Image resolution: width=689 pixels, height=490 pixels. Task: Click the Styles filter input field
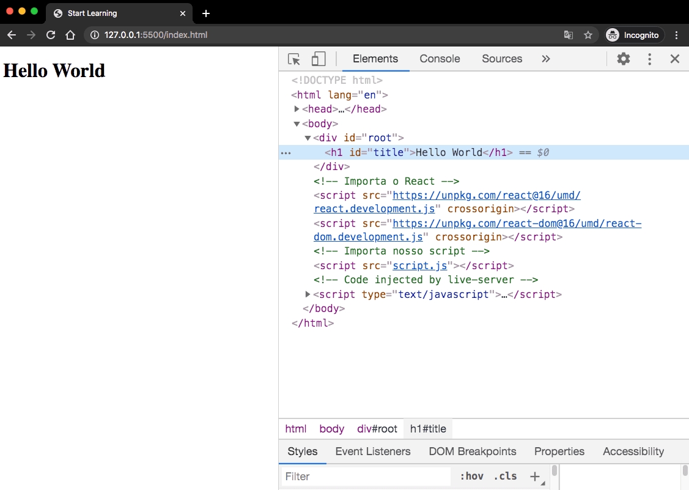point(367,476)
